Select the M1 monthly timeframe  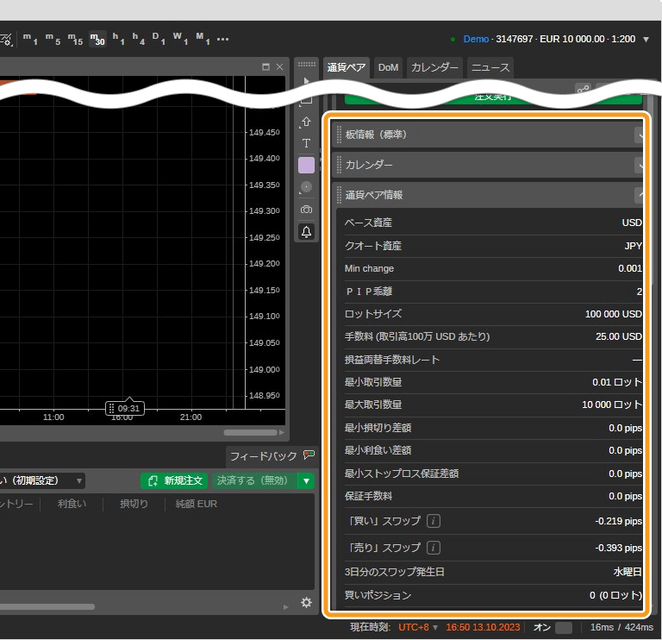coord(203,39)
